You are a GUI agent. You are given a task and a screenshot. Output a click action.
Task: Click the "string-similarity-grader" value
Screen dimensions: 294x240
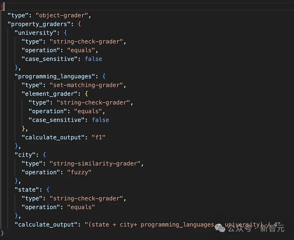(95, 163)
